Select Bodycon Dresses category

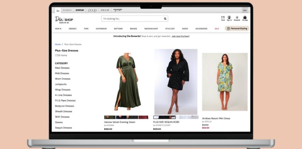tap(65, 106)
